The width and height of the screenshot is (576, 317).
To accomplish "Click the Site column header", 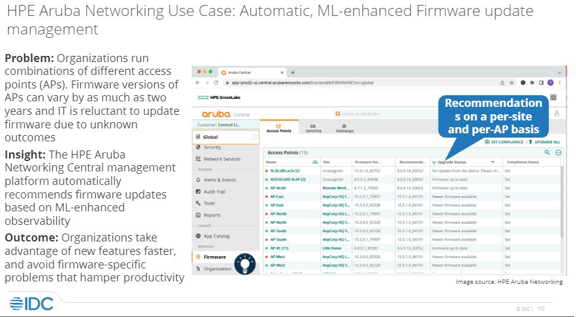I will (x=326, y=162).
